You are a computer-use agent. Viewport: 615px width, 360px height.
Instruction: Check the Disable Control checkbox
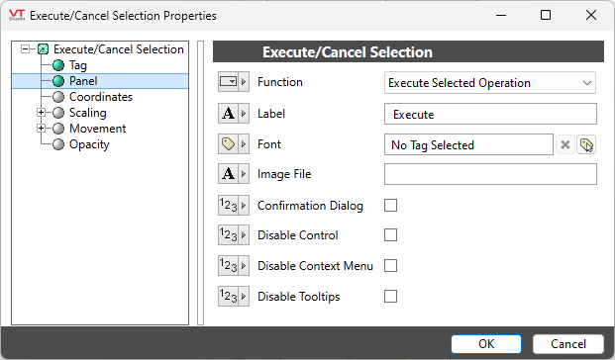(x=390, y=235)
